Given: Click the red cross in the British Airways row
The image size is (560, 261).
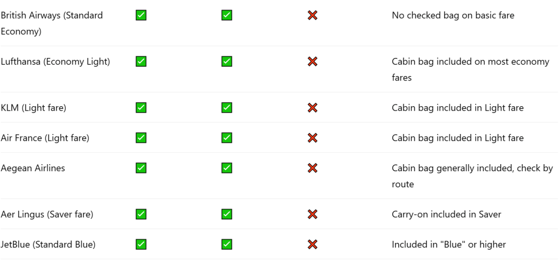Looking at the screenshot, I should [x=313, y=16].
